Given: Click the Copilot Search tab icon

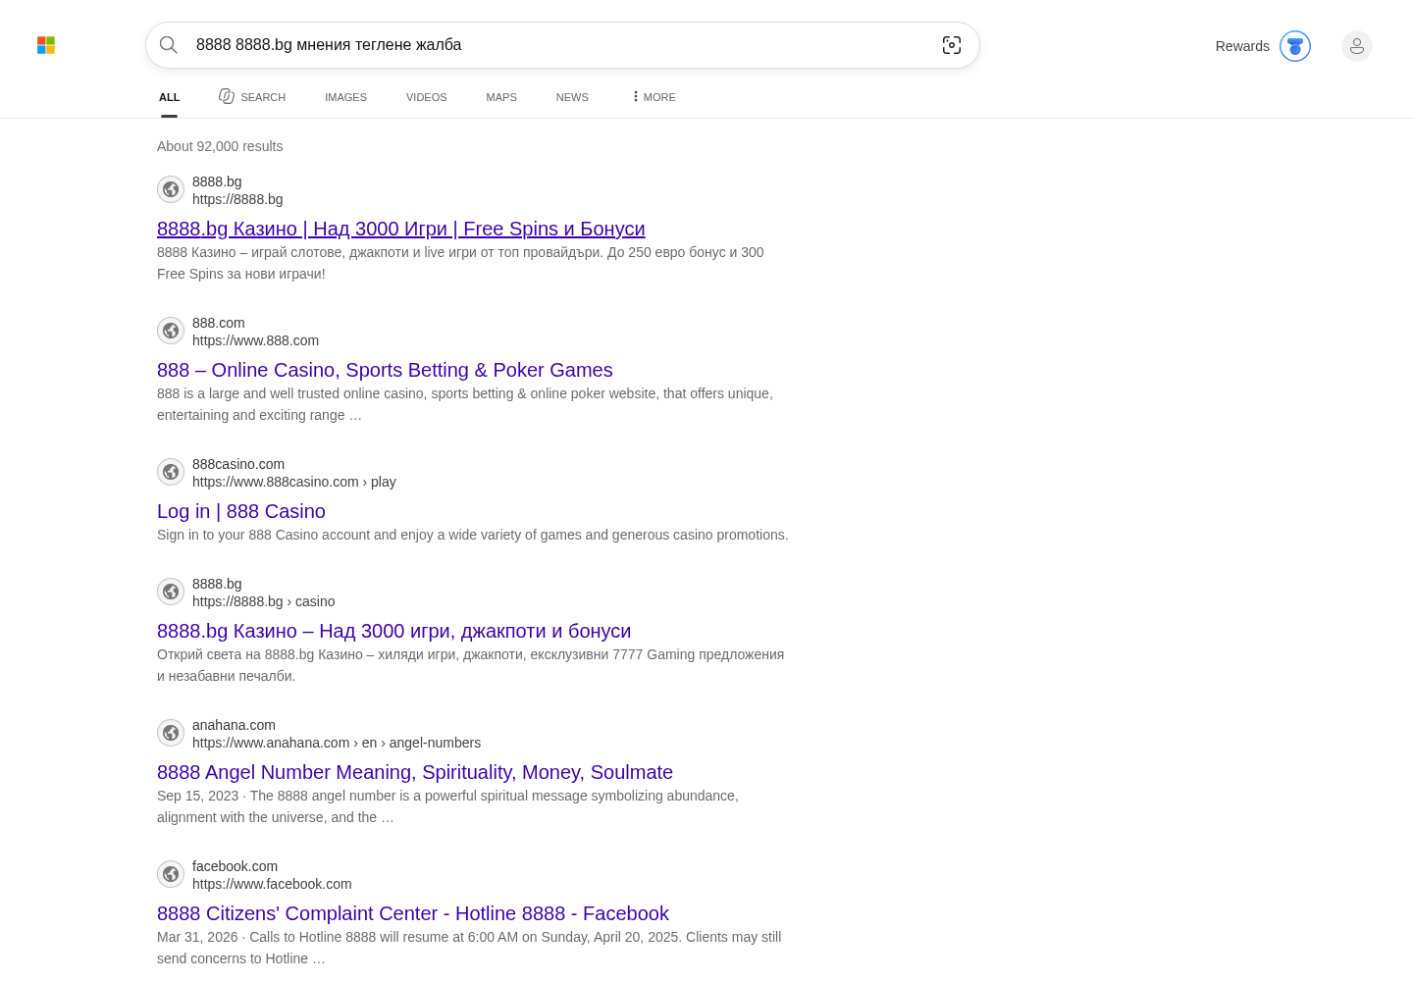Looking at the screenshot, I should click(227, 96).
